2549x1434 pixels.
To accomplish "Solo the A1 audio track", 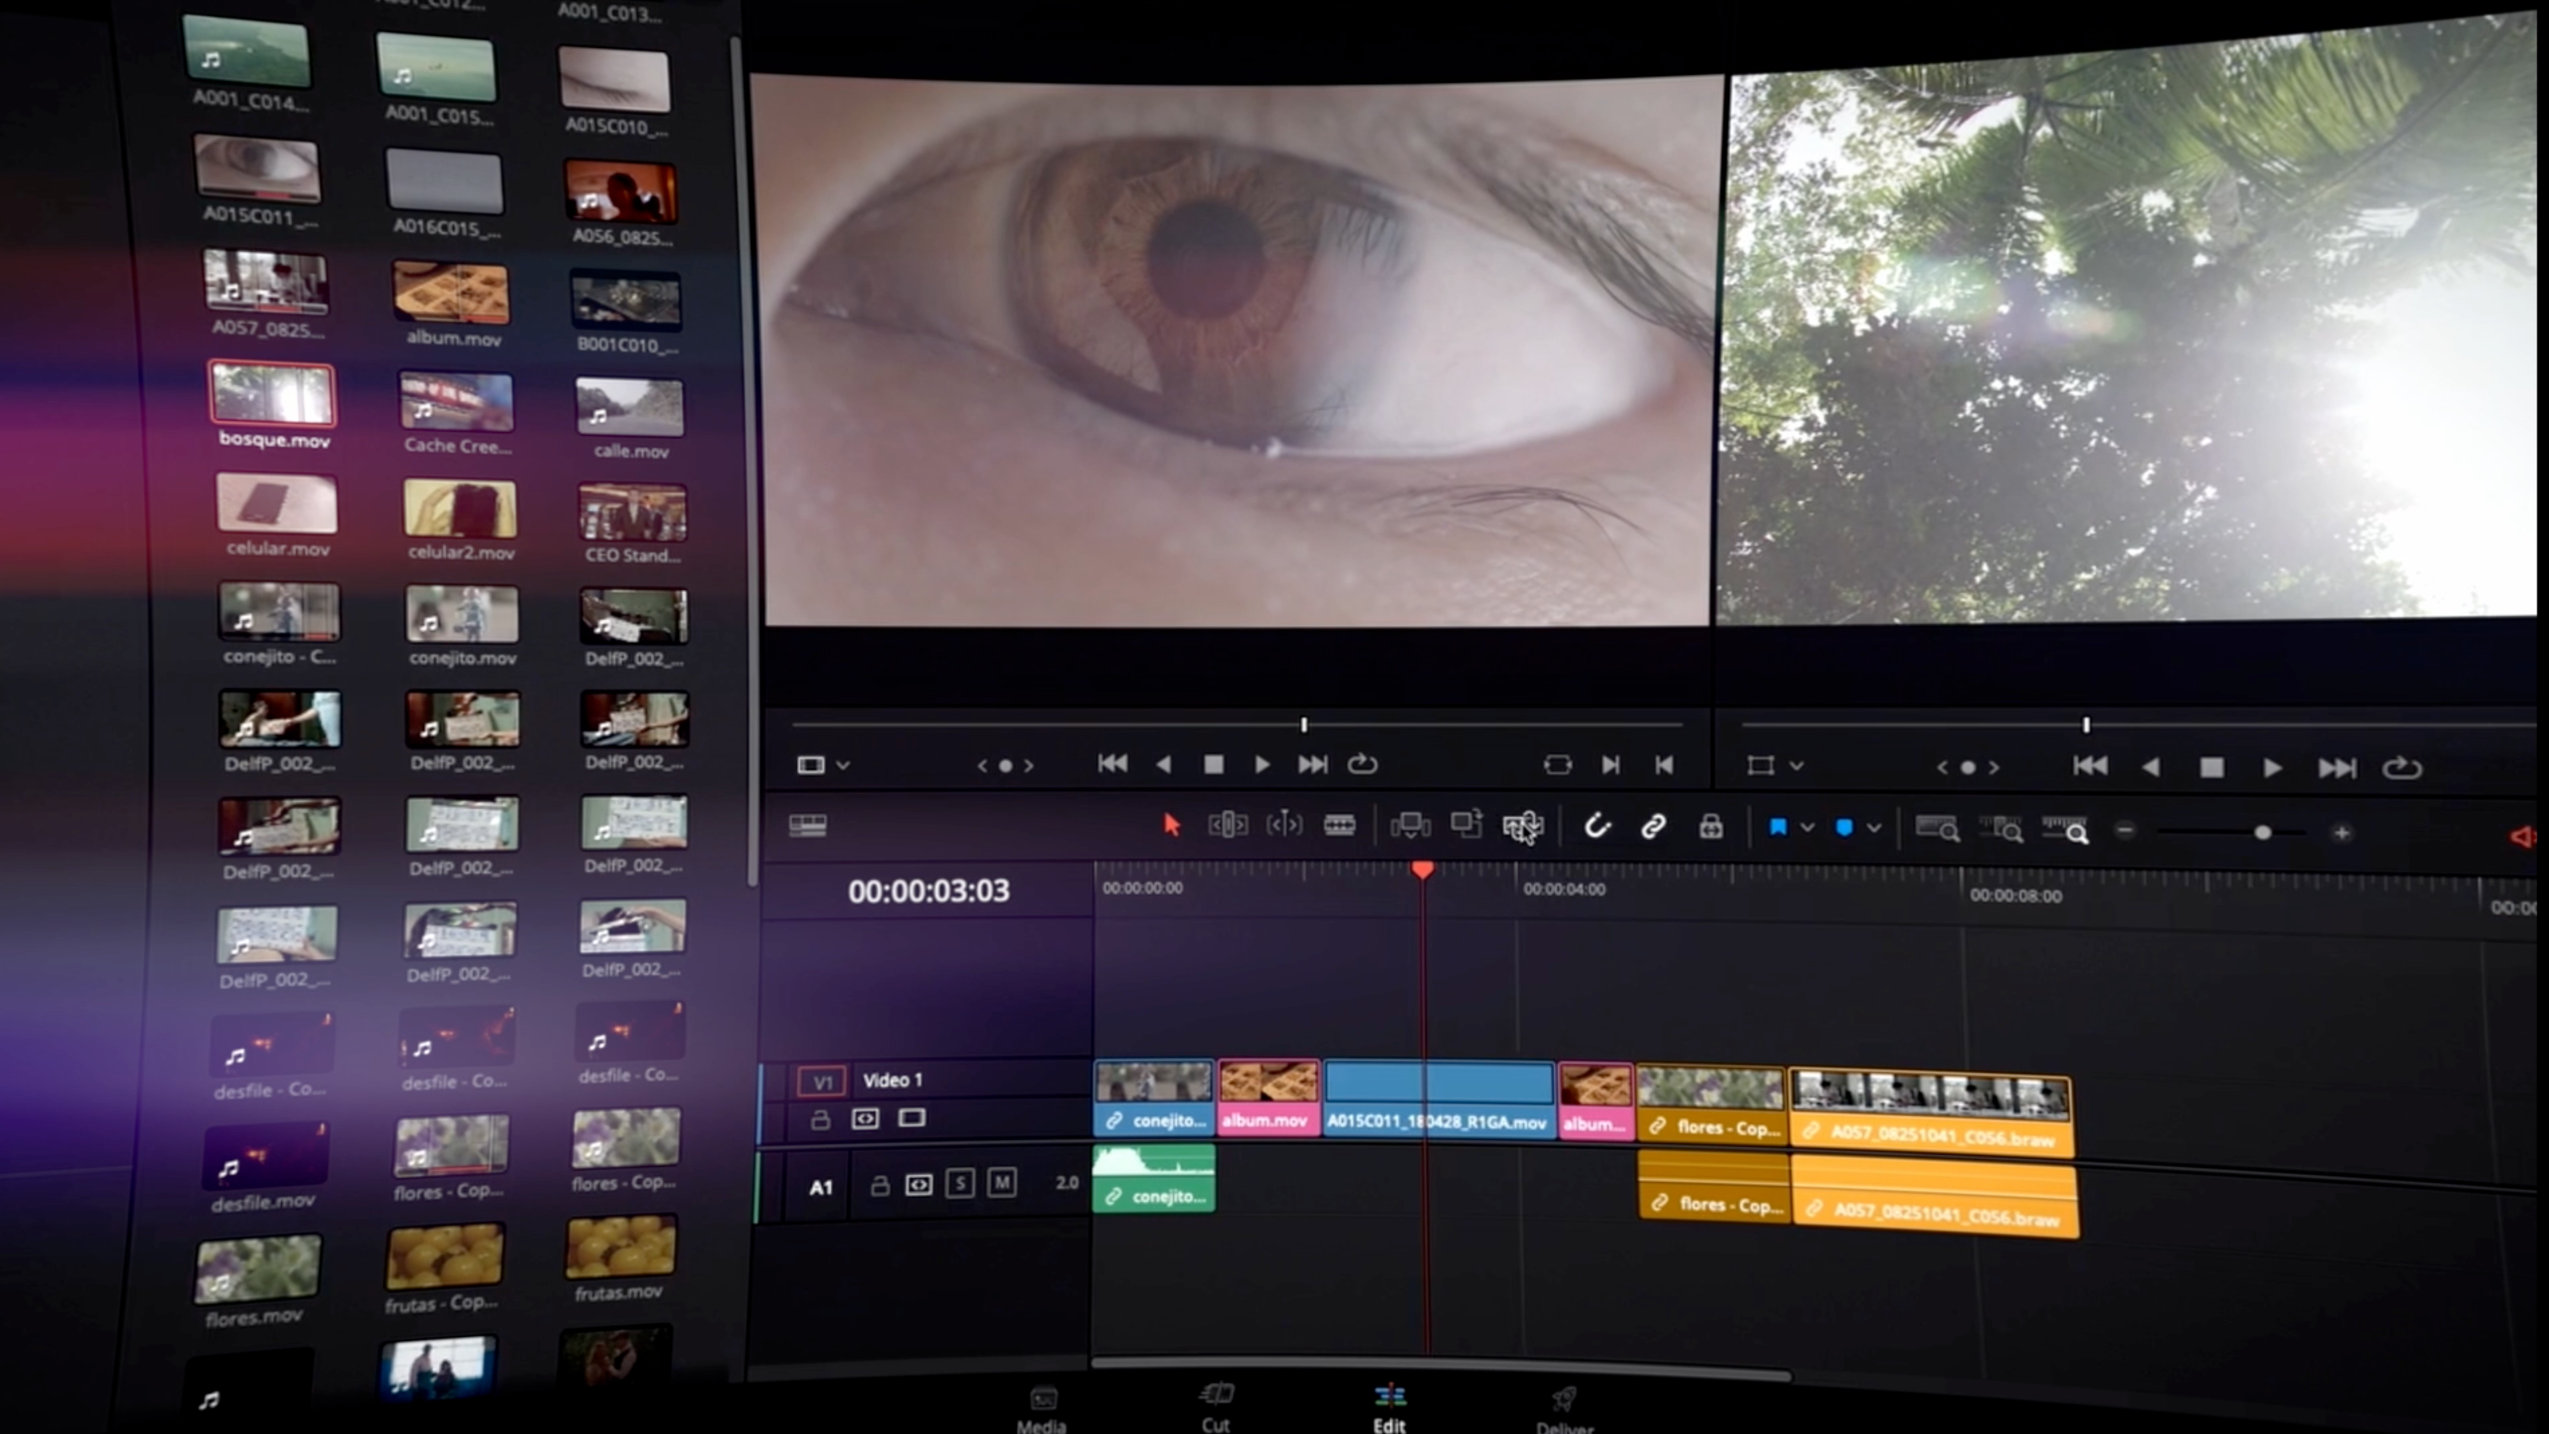I will pos(959,1183).
